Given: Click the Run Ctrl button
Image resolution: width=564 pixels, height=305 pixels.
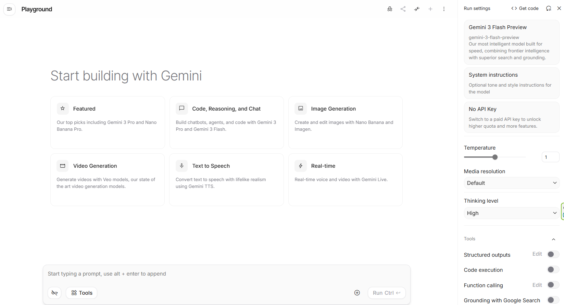Looking at the screenshot, I should tap(387, 293).
